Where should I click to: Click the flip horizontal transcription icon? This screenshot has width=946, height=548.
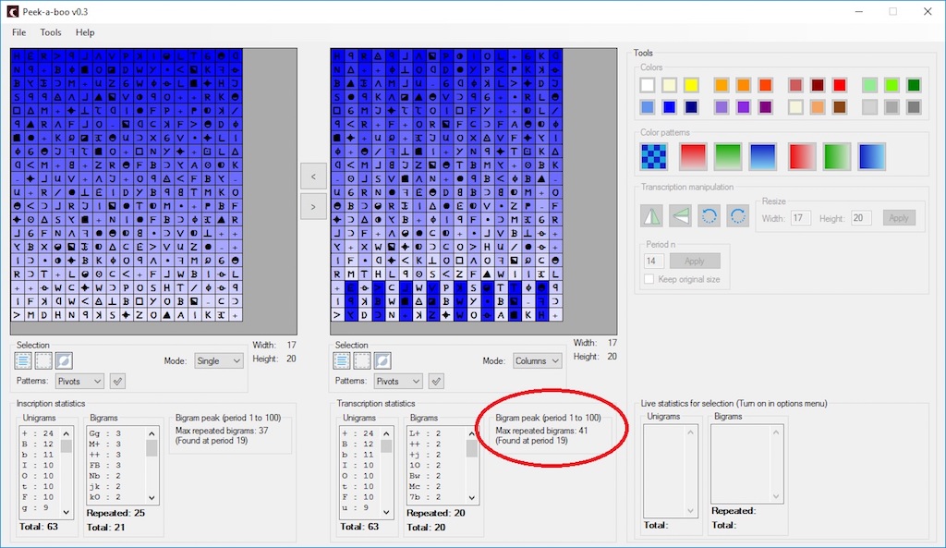pyautogui.click(x=651, y=216)
